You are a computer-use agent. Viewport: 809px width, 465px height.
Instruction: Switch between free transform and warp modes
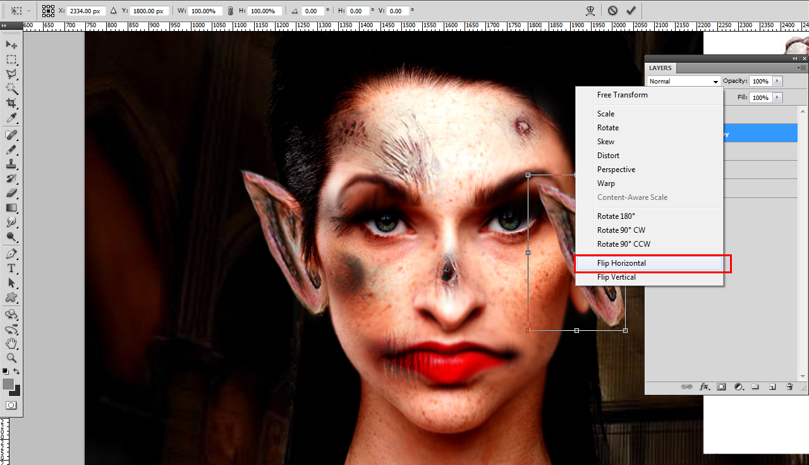pos(591,11)
